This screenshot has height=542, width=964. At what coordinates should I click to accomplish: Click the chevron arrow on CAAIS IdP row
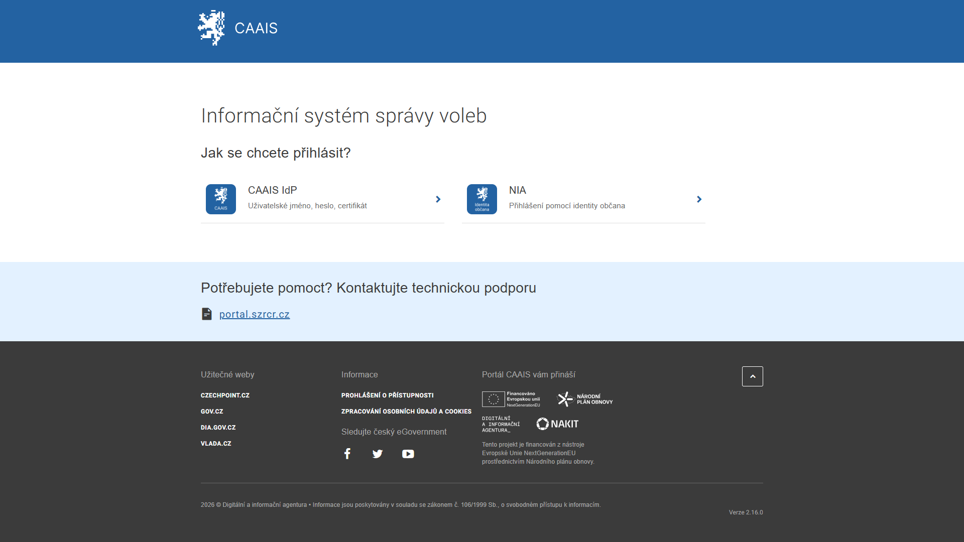(438, 199)
